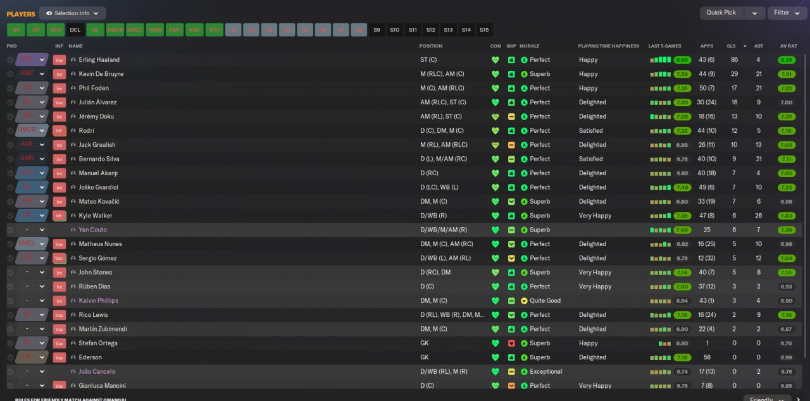Screen dimensions: 810x401
Task: Open Kevin De Bruyne's player profile
Action: coord(101,74)
